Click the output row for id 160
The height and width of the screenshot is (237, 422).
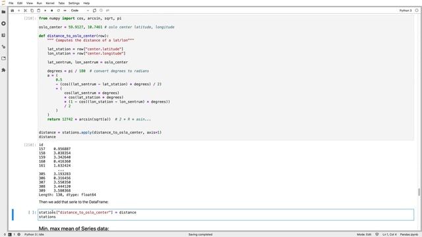coord(55,161)
